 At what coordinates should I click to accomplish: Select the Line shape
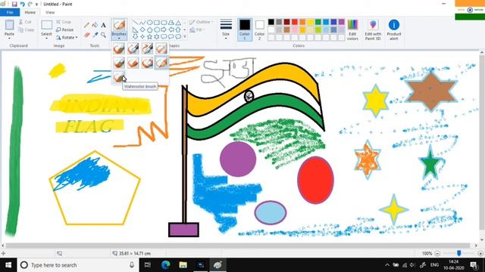pyautogui.click(x=136, y=23)
